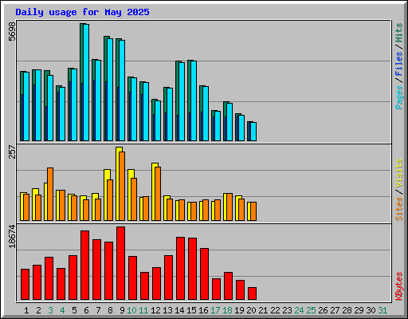
Task: Click the Pages legend label
Action: coord(399,97)
